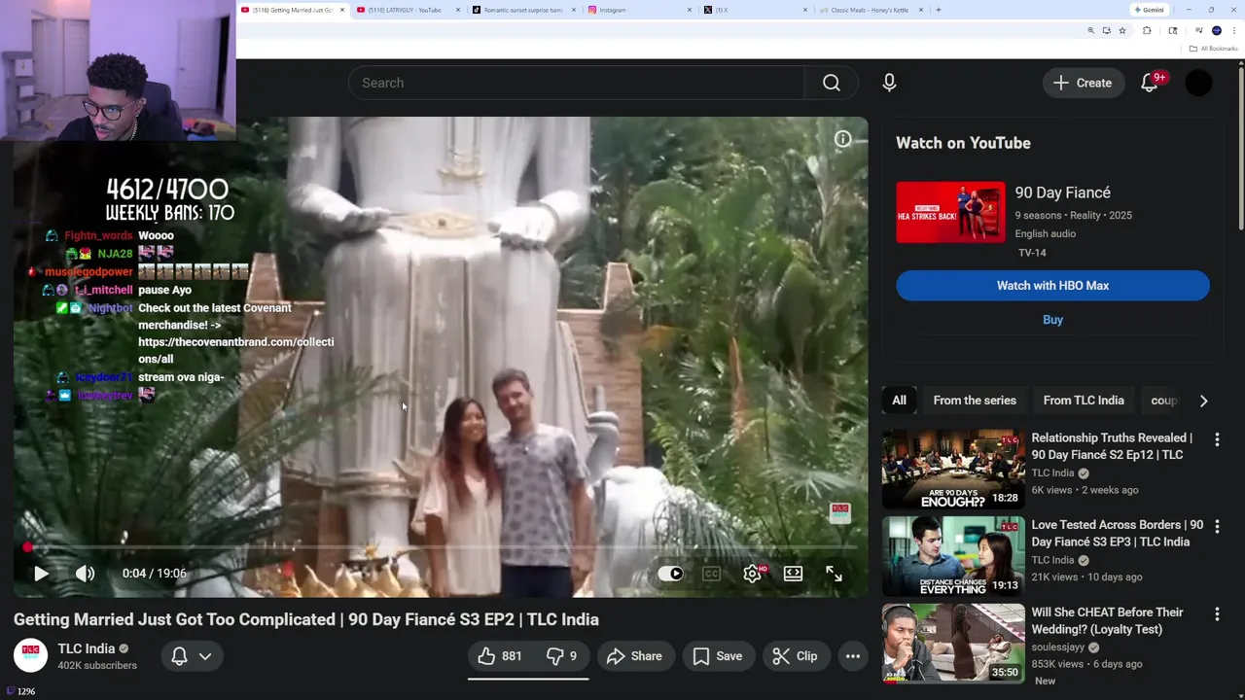Viewport: 1245px width, 700px height.
Task: Select the All filter chip
Action: tap(900, 401)
